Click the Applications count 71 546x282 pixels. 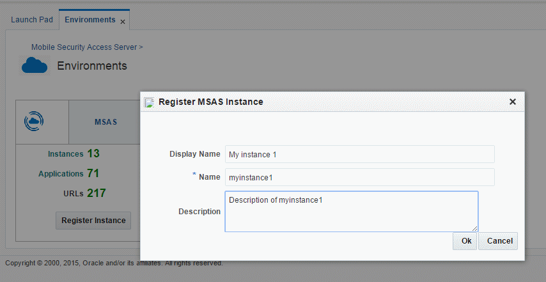93,173
